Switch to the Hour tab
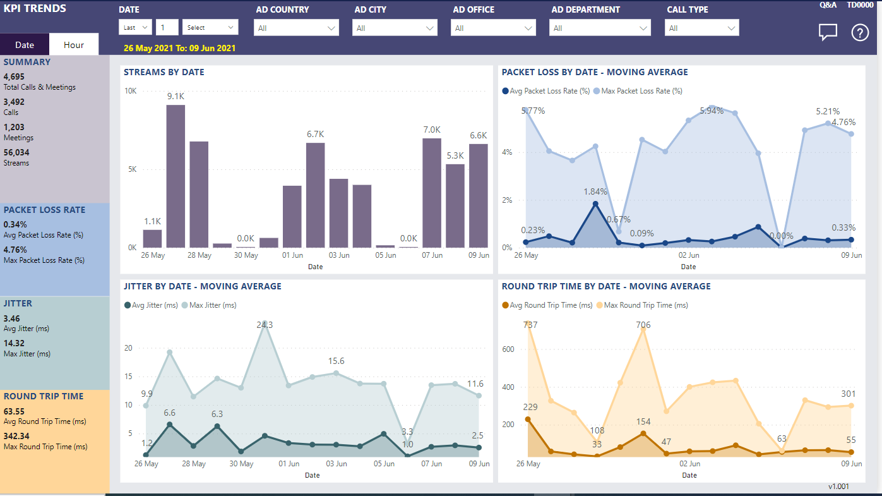Image resolution: width=882 pixels, height=496 pixels. [x=74, y=44]
